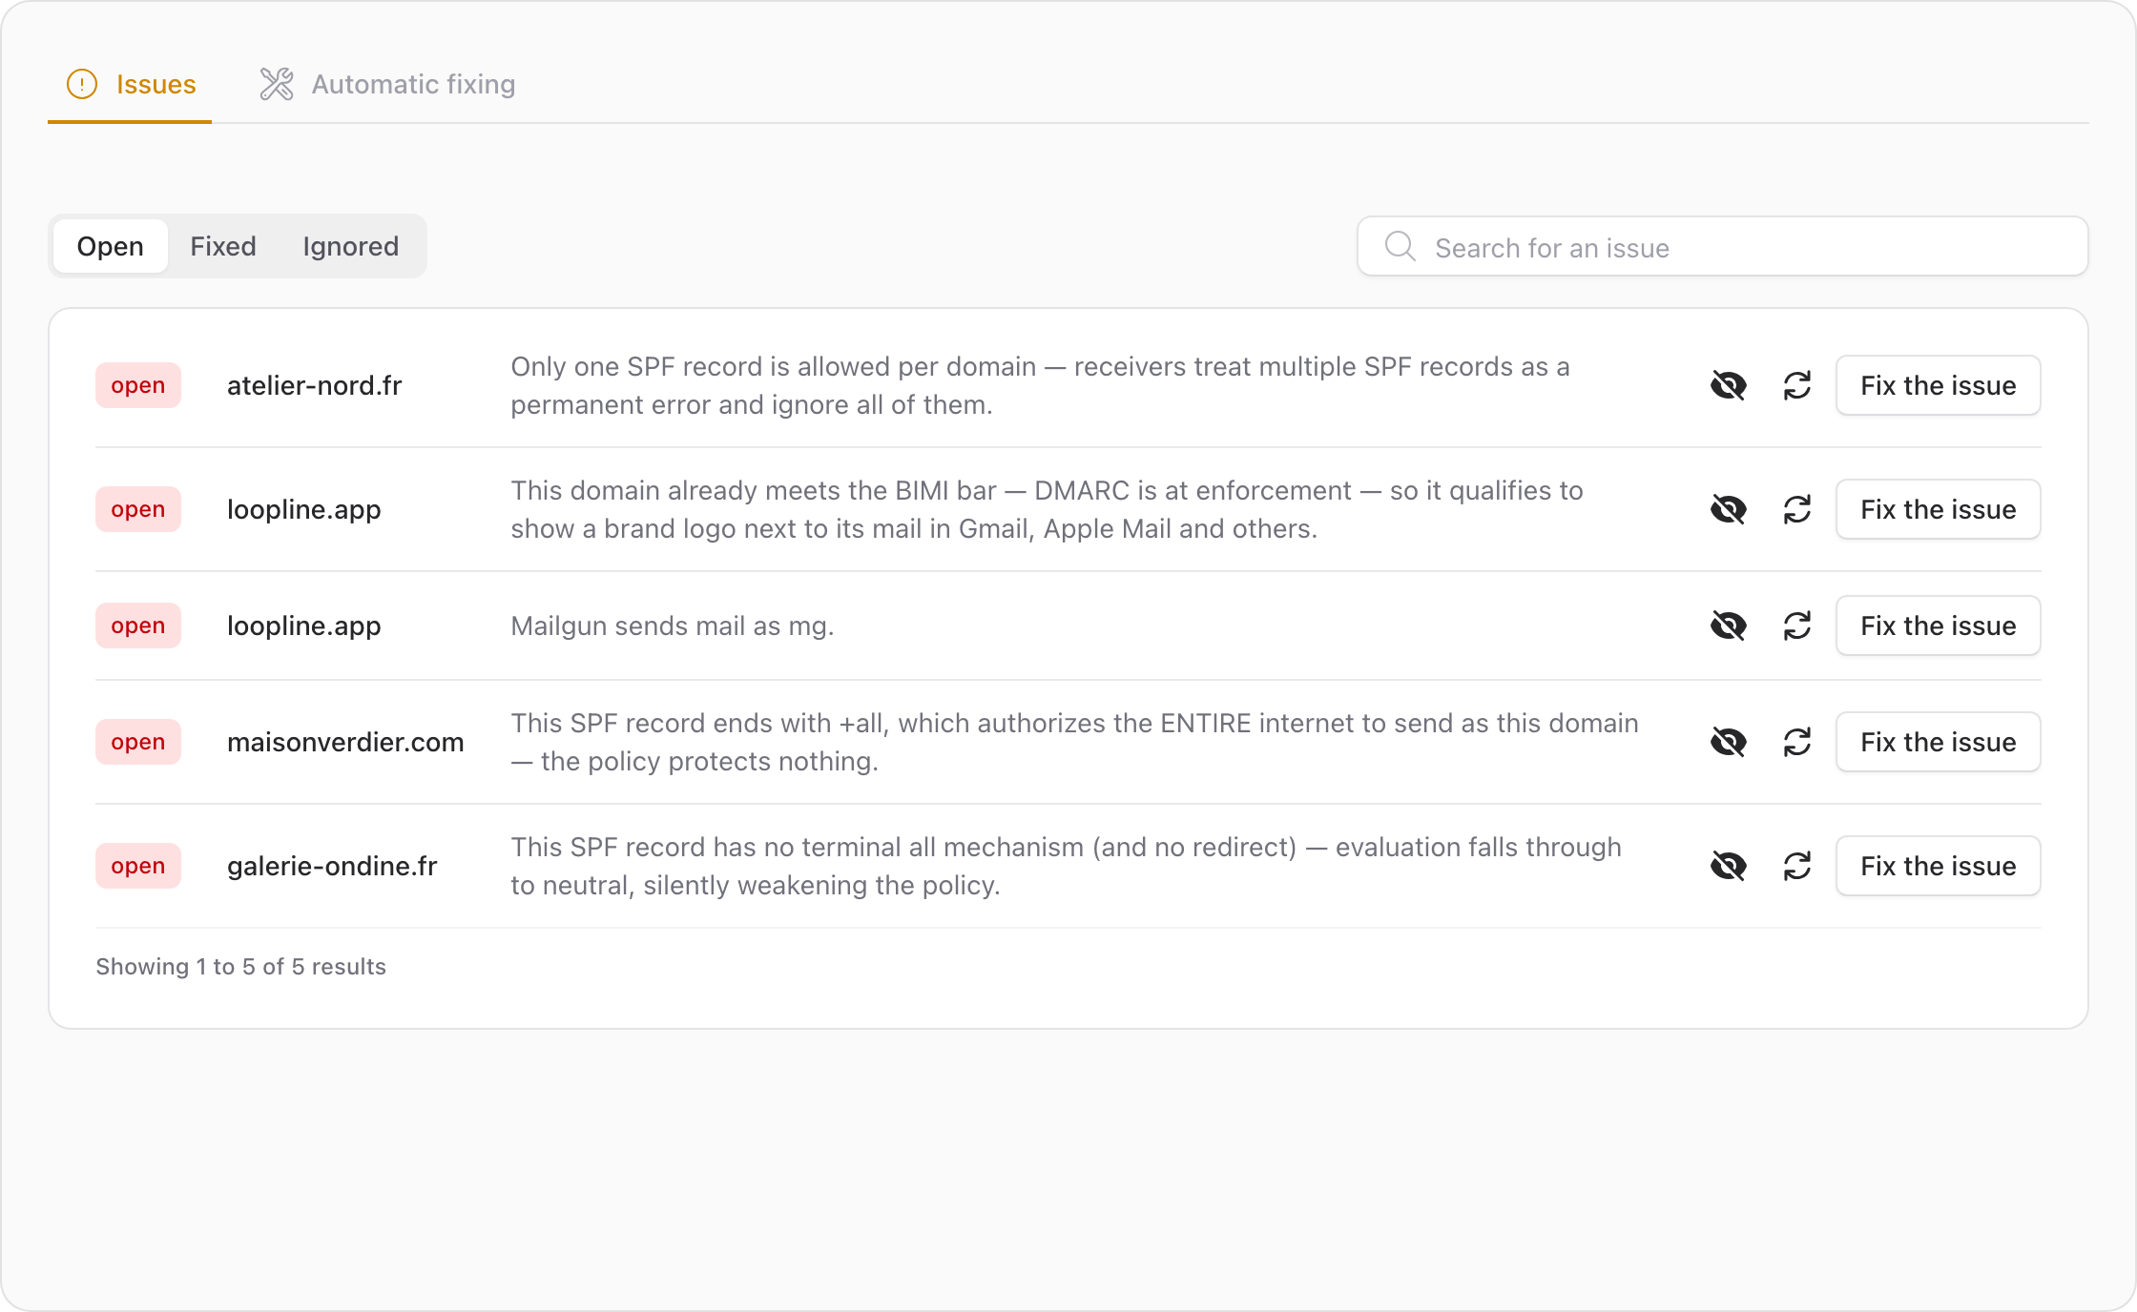This screenshot has width=2137, height=1312.
Task: Click the 'no terminal all mechanism' description
Action: [1066, 866]
